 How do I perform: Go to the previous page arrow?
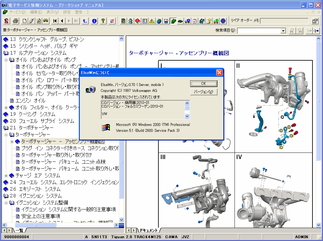point(62,21)
